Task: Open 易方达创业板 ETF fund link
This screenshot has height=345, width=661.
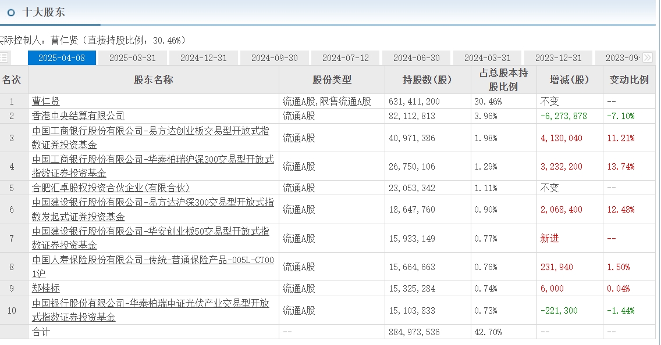Action: pos(151,138)
